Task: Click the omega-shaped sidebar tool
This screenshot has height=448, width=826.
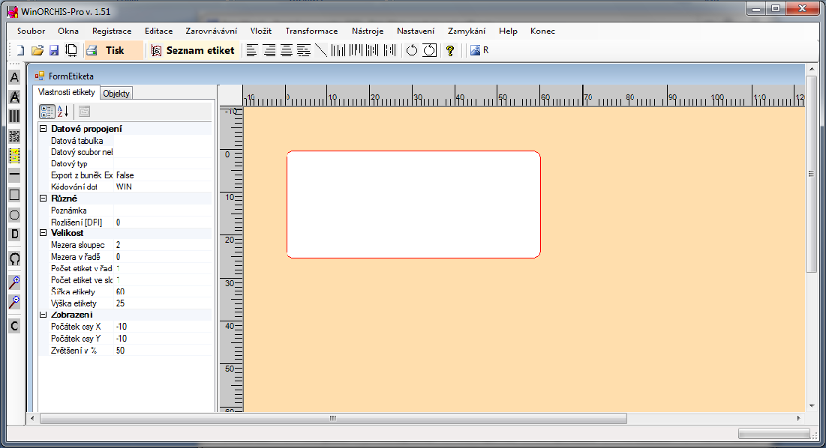Action: (x=15, y=258)
